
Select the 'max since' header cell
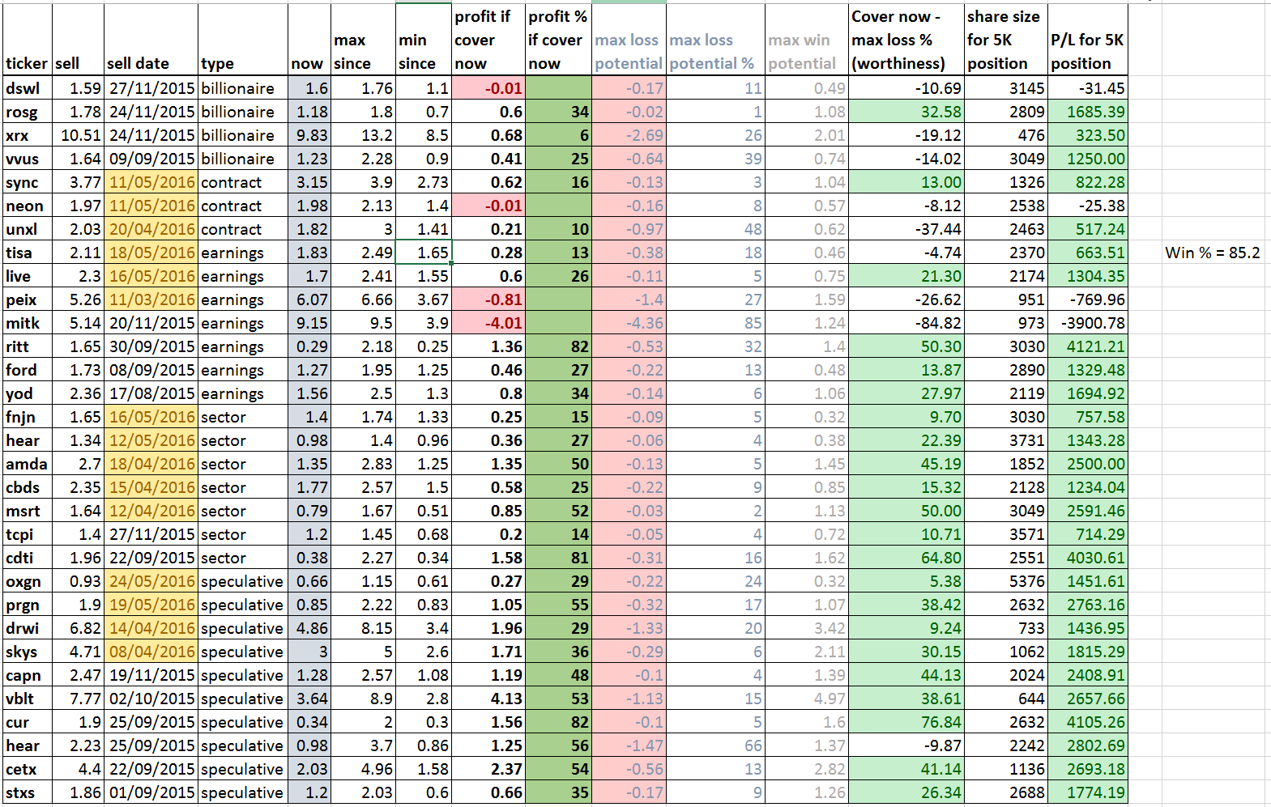363,40
